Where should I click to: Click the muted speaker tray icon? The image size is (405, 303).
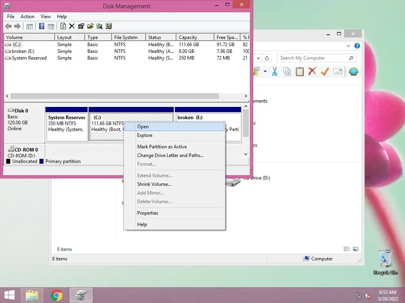367,296
